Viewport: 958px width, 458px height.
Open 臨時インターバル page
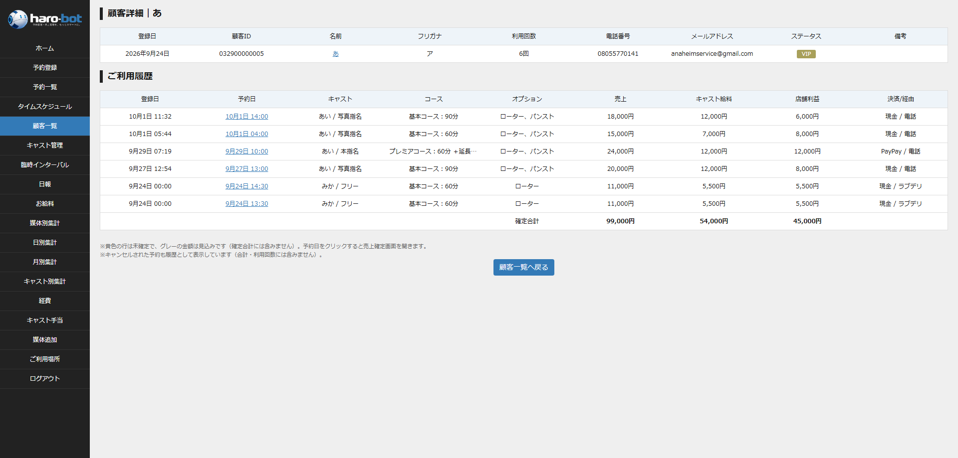(x=45, y=165)
